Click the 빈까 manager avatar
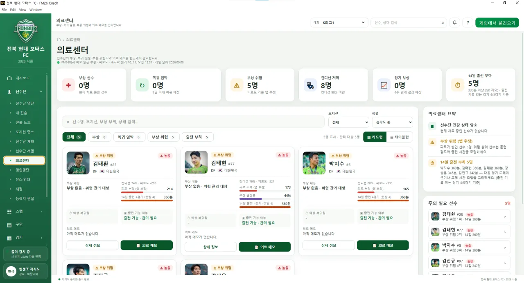The height and width of the screenshot is (283, 524). 11,271
